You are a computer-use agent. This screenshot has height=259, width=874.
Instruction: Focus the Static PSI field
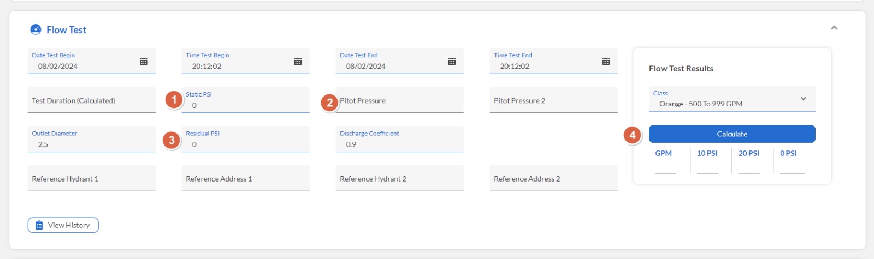click(245, 100)
